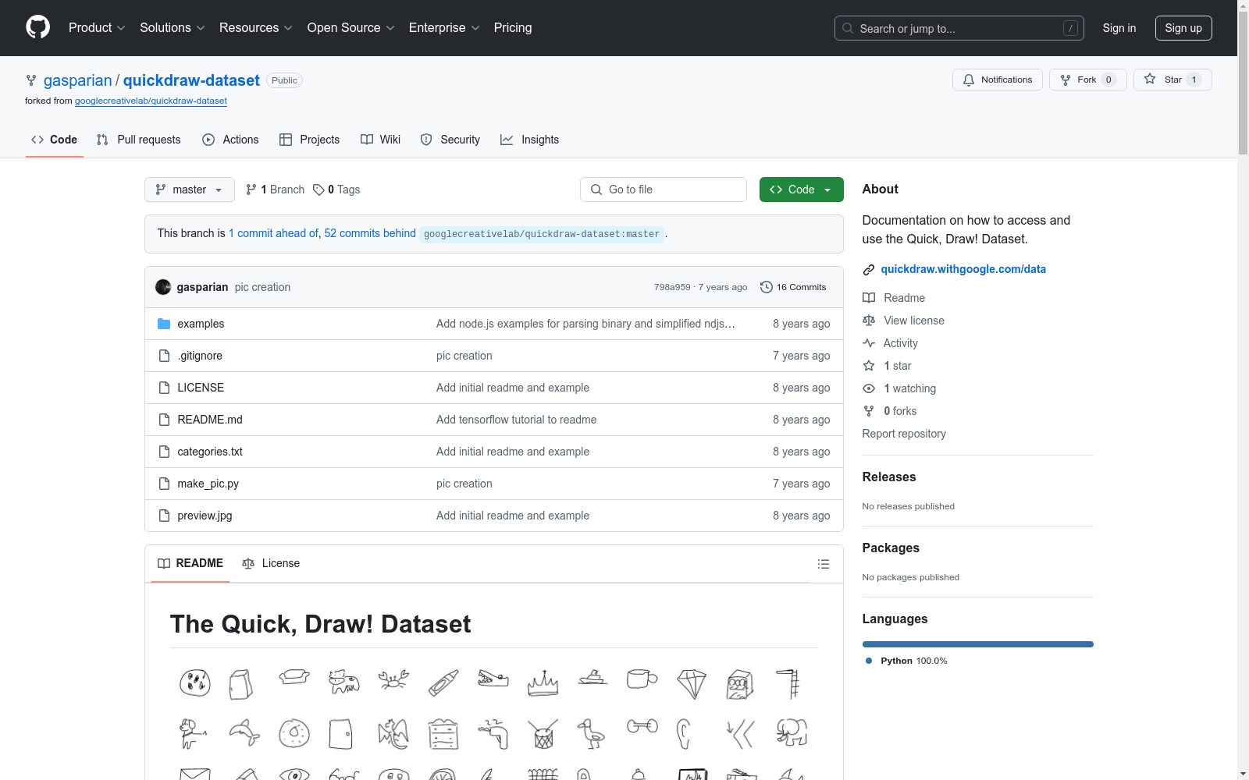The width and height of the screenshot is (1249, 780).
Task: Click the README.md file icon
Action: [x=164, y=420]
